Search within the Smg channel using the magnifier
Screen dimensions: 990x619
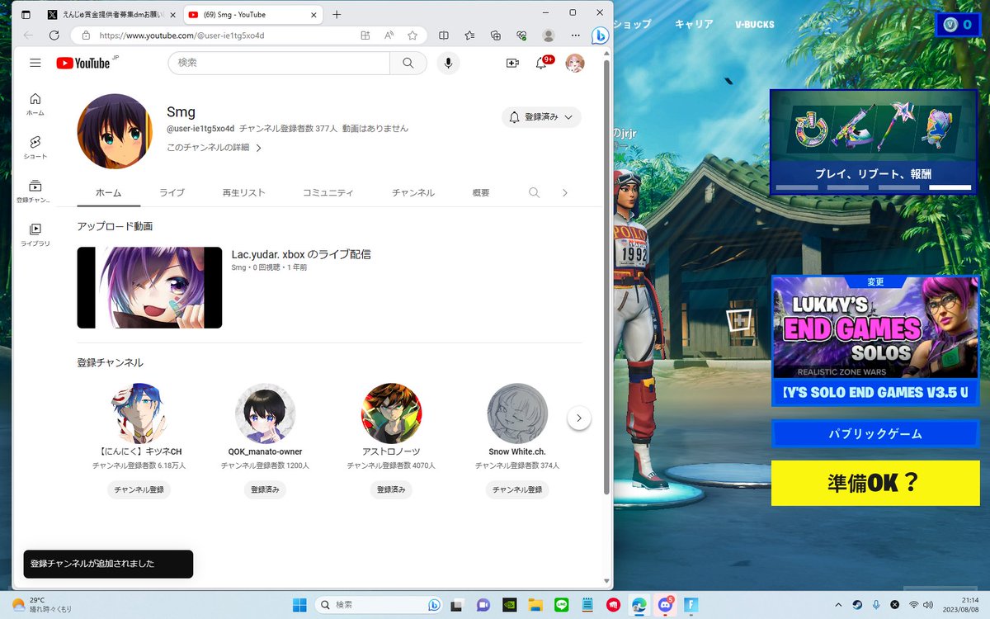point(534,192)
